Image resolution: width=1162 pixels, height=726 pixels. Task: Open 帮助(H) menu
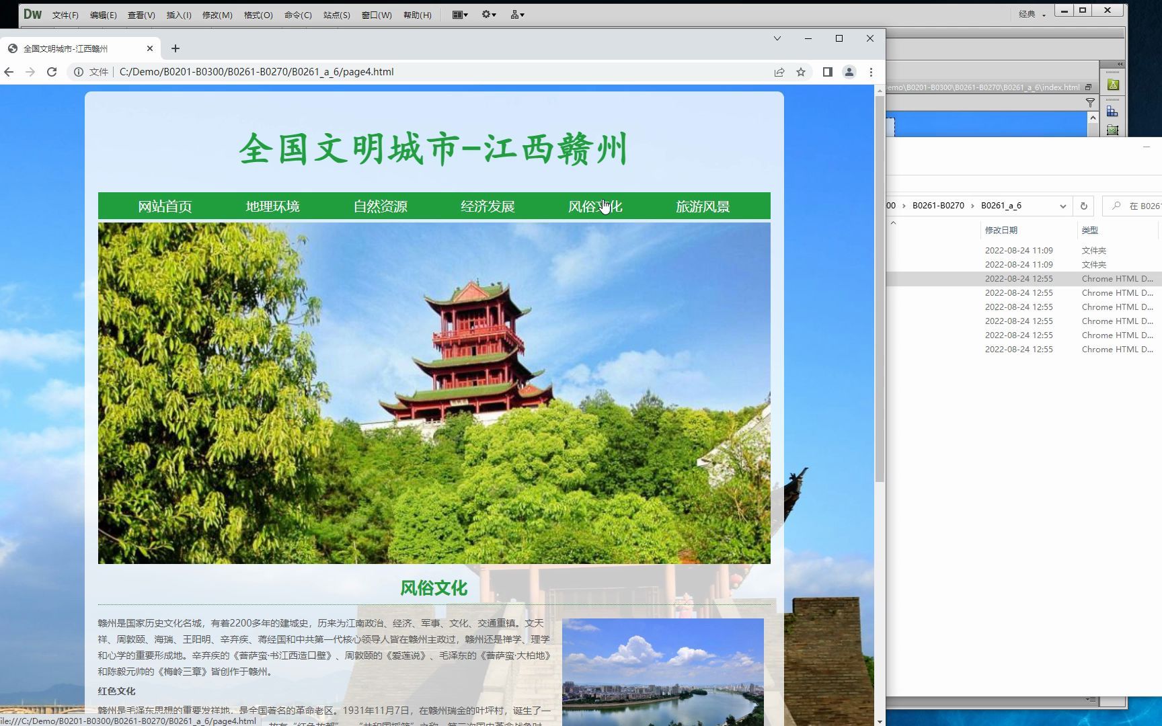(x=417, y=15)
